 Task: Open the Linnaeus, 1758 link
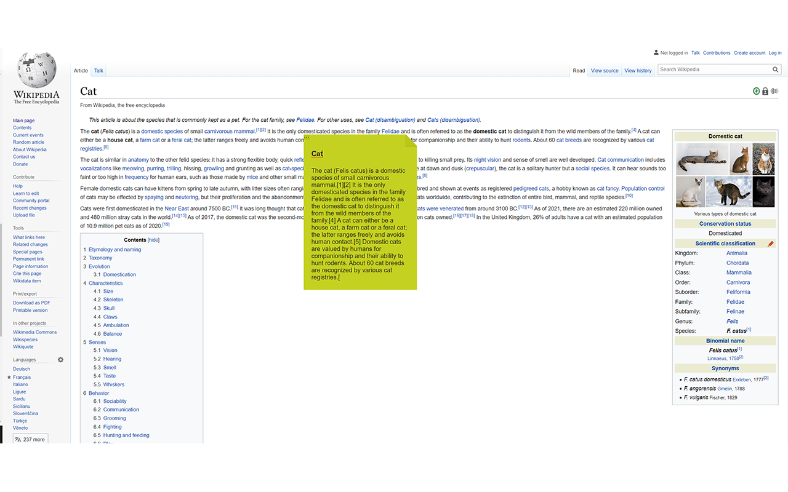click(x=723, y=358)
